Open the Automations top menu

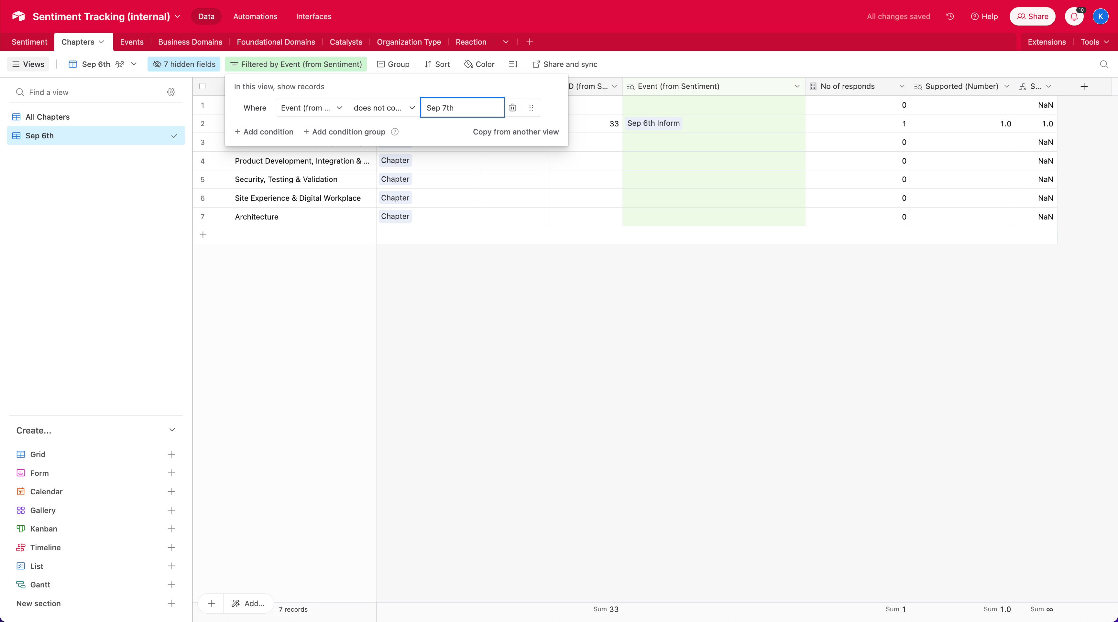[x=255, y=16]
